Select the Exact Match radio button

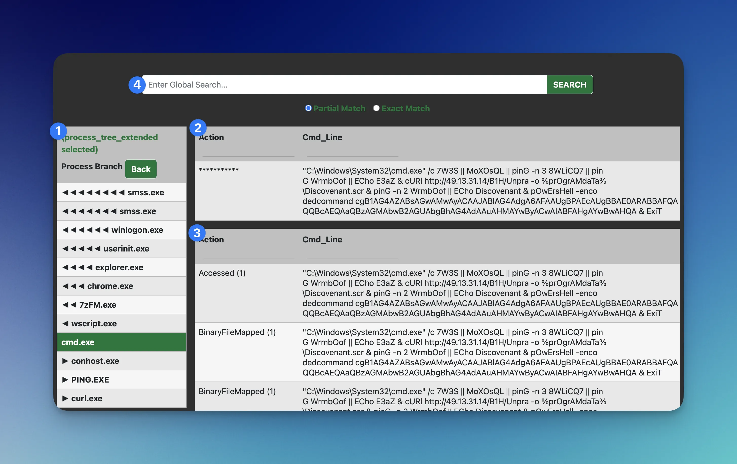376,108
